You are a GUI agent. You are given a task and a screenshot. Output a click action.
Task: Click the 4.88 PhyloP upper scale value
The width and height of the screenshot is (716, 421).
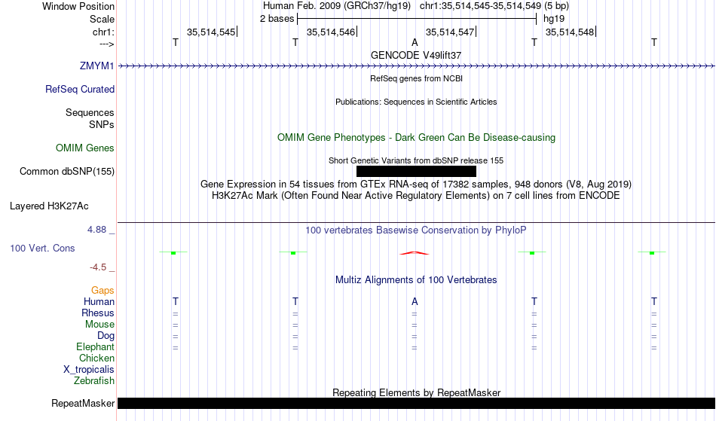(96, 230)
